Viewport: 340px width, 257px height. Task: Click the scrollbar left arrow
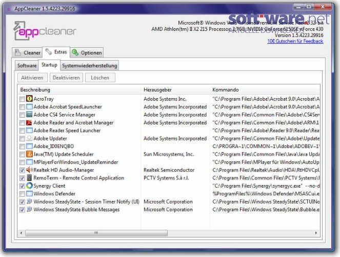21,233
